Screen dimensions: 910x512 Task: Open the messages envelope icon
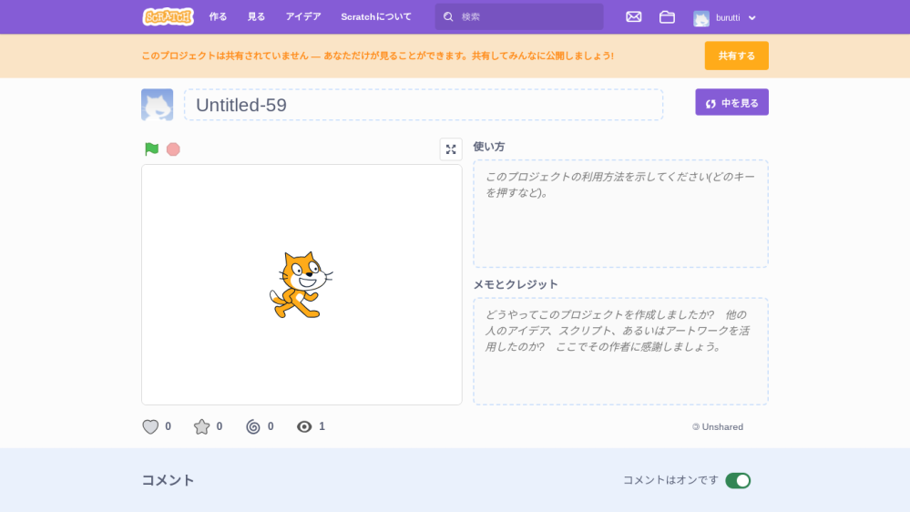634,16
